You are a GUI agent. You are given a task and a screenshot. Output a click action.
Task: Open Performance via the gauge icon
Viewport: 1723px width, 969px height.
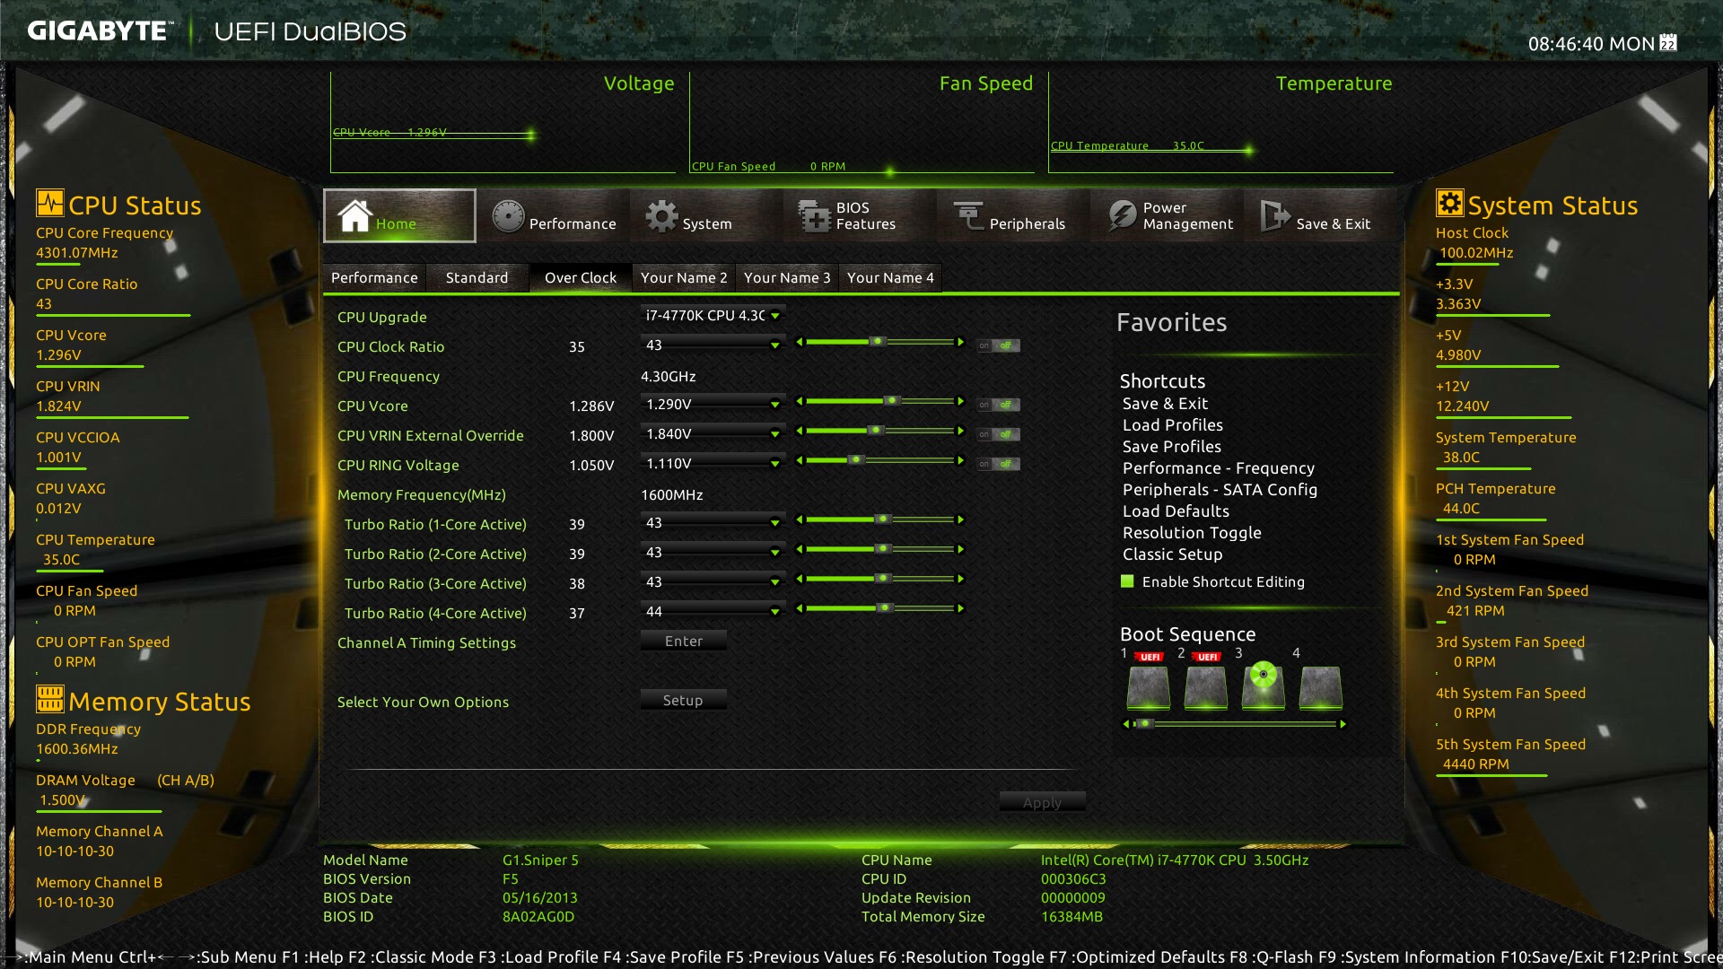point(508,216)
